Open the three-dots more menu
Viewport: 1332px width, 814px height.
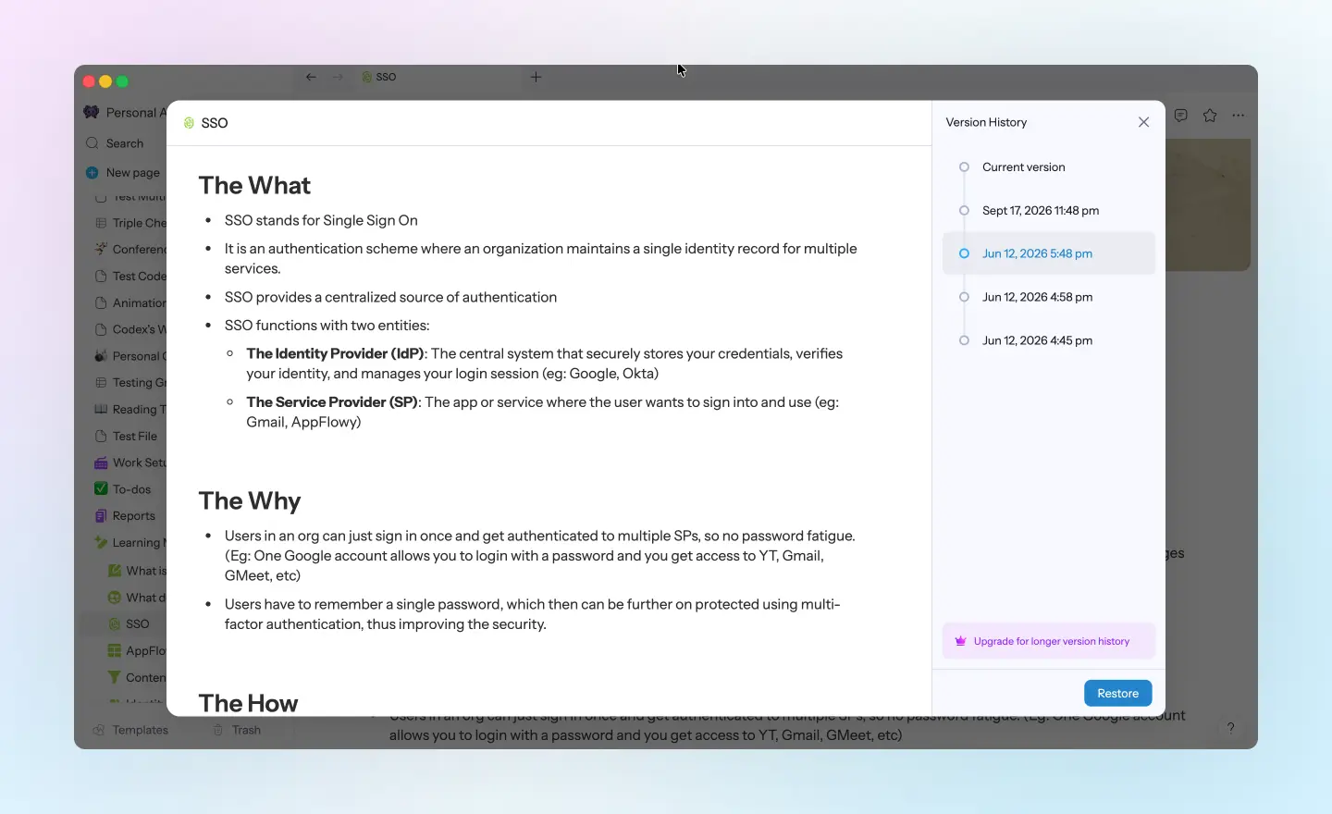[x=1239, y=116]
